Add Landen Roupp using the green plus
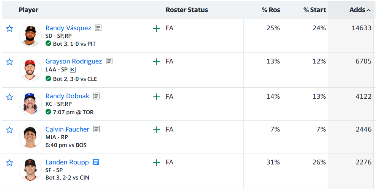The width and height of the screenshot is (376, 189). tap(156, 163)
